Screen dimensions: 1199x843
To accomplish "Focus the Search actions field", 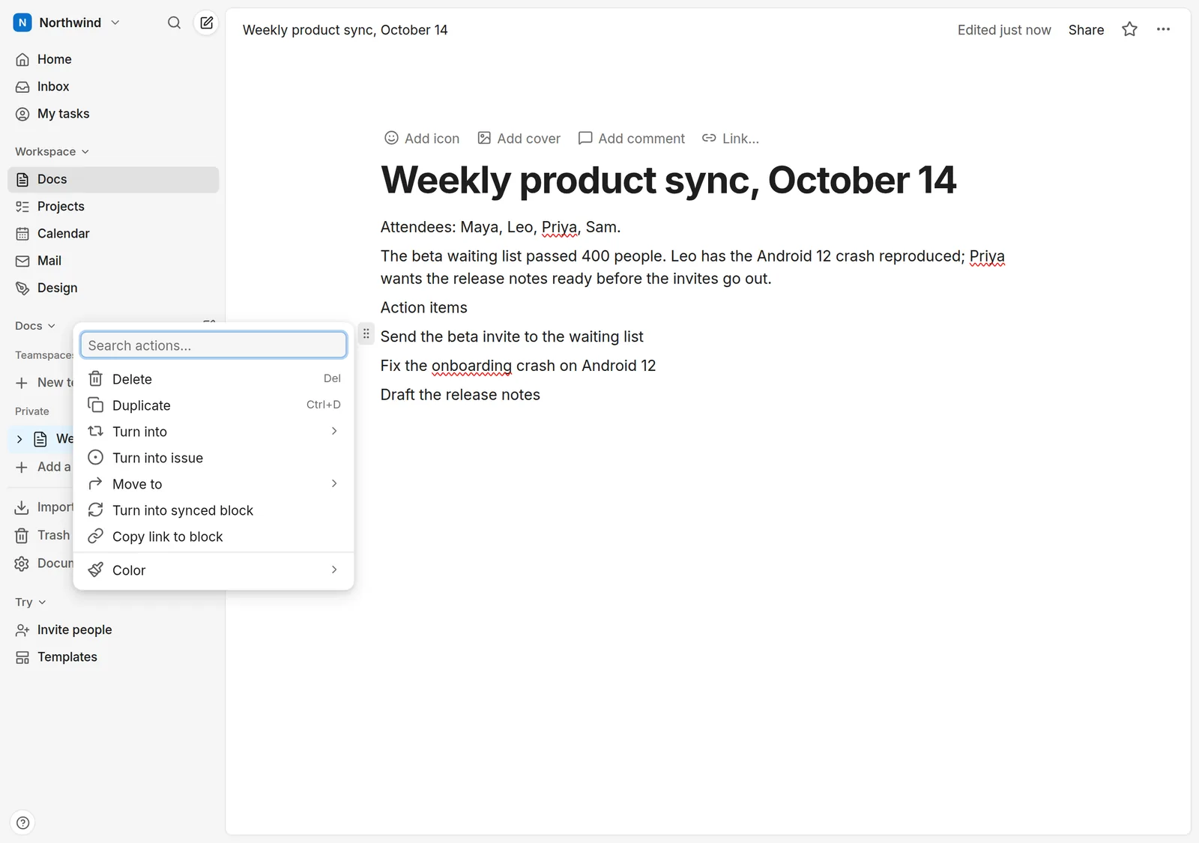I will 214,345.
